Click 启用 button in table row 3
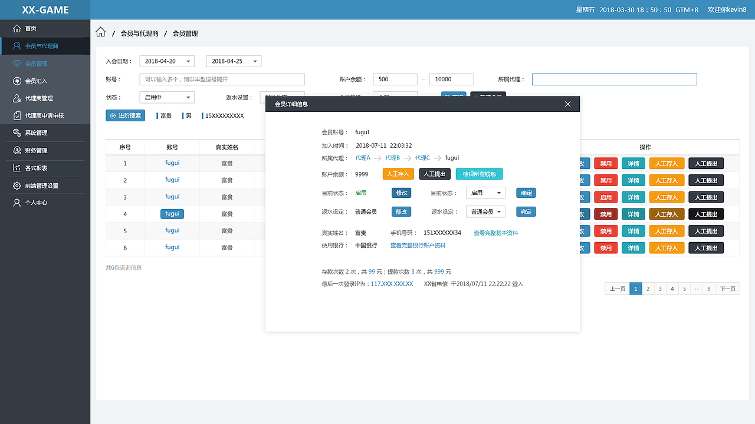This screenshot has width=755, height=424. coord(606,197)
